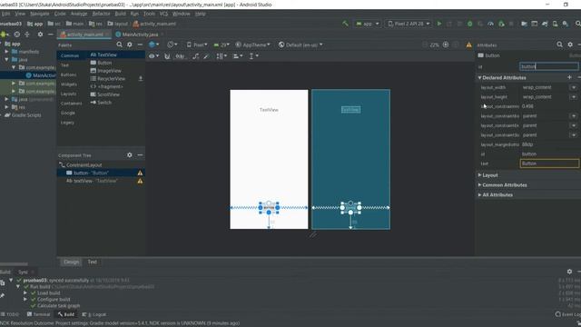The height and width of the screenshot is (327, 581).
Task: Switch to Text view tab of layout editor
Action: pos(92,262)
